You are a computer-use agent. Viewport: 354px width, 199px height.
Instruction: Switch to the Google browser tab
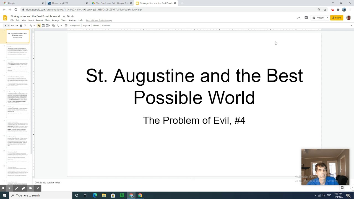click(24, 3)
